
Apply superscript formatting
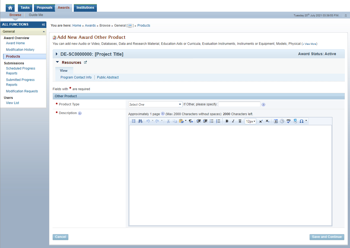[261, 121]
